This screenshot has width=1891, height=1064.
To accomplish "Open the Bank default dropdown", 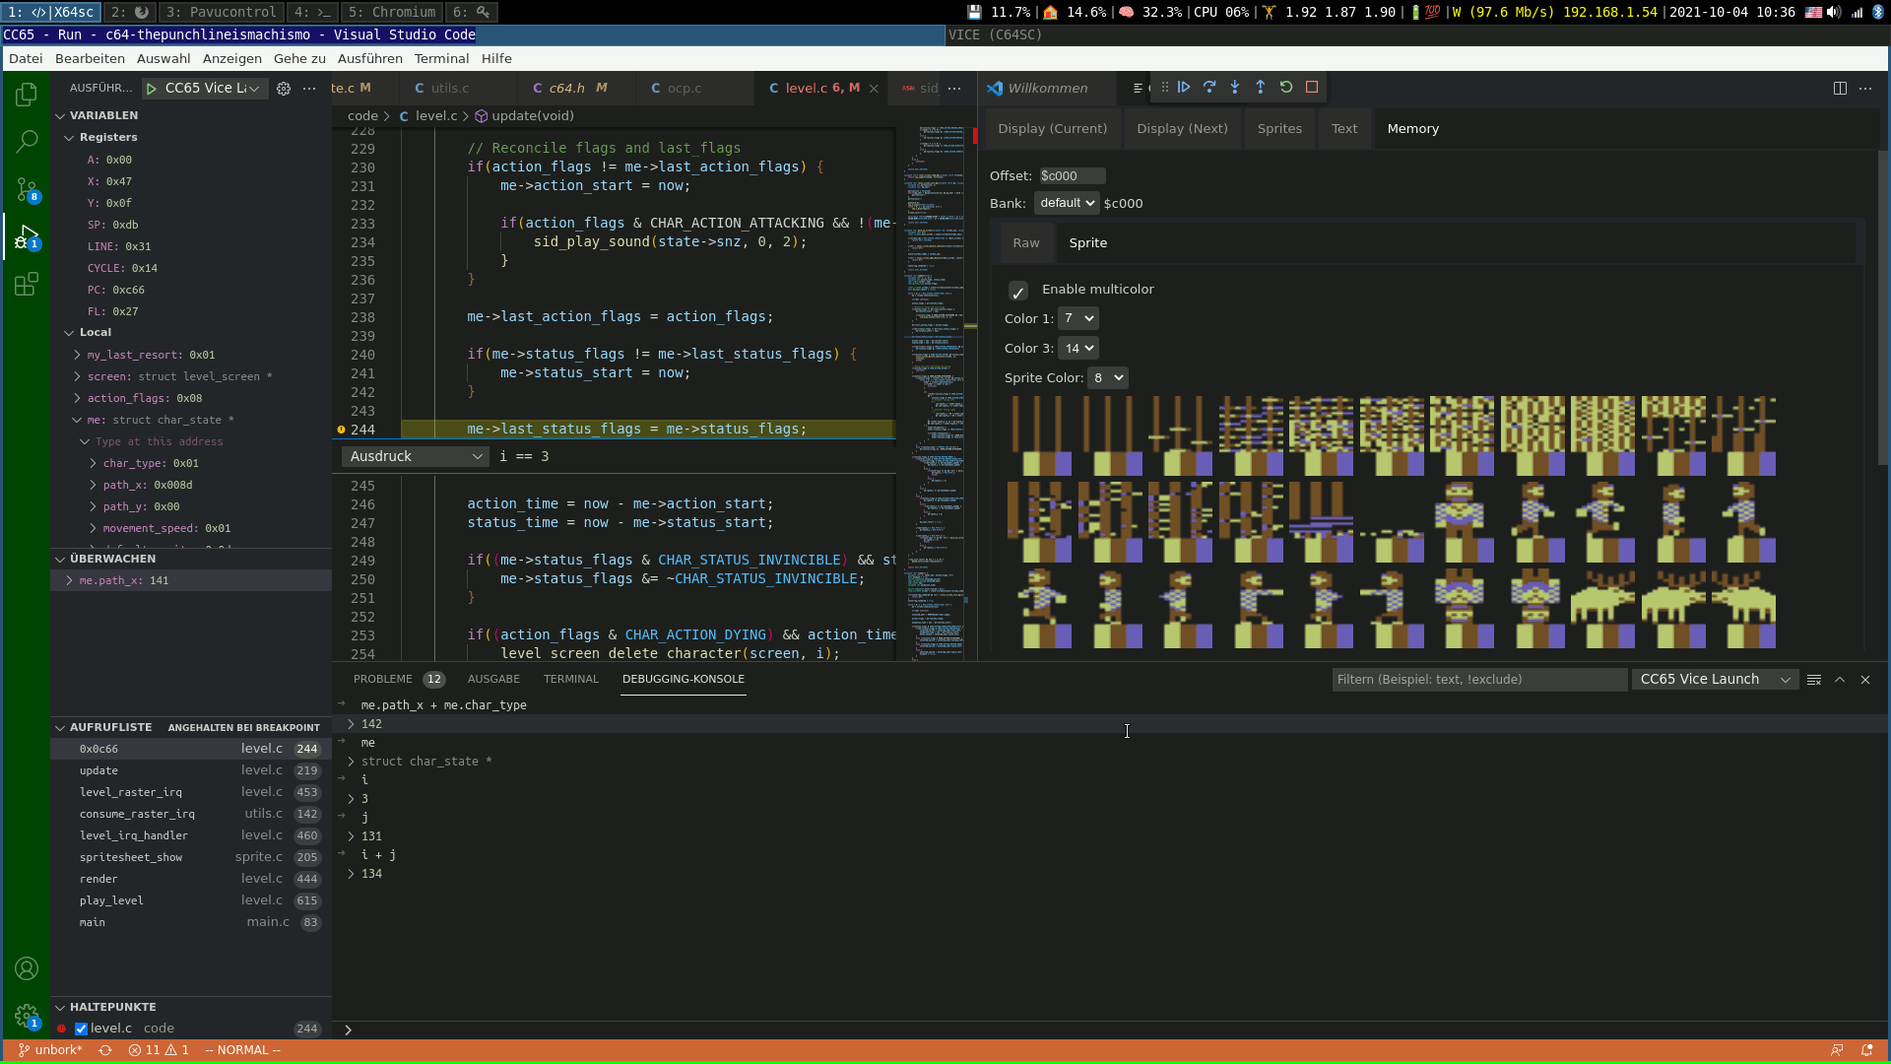I will [1067, 203].
